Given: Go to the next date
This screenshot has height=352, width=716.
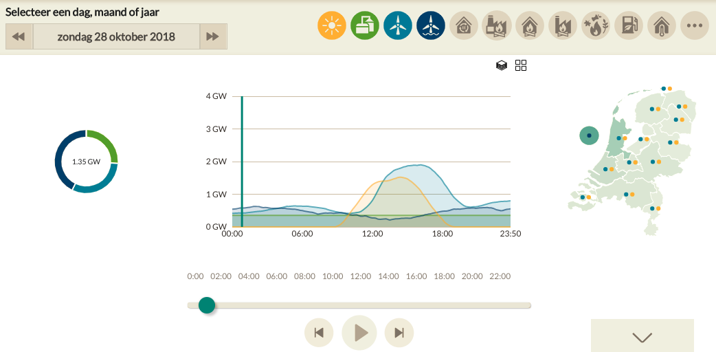Looking at the screenshot, I should tap(213, 36).
